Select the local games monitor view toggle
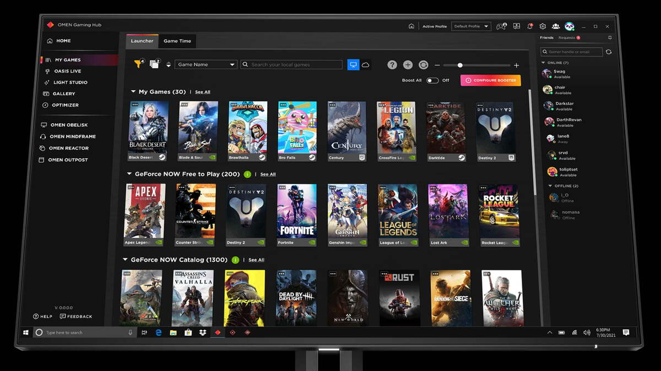The height and width of the screenshot is (371, 661). [x=353, y=65]
